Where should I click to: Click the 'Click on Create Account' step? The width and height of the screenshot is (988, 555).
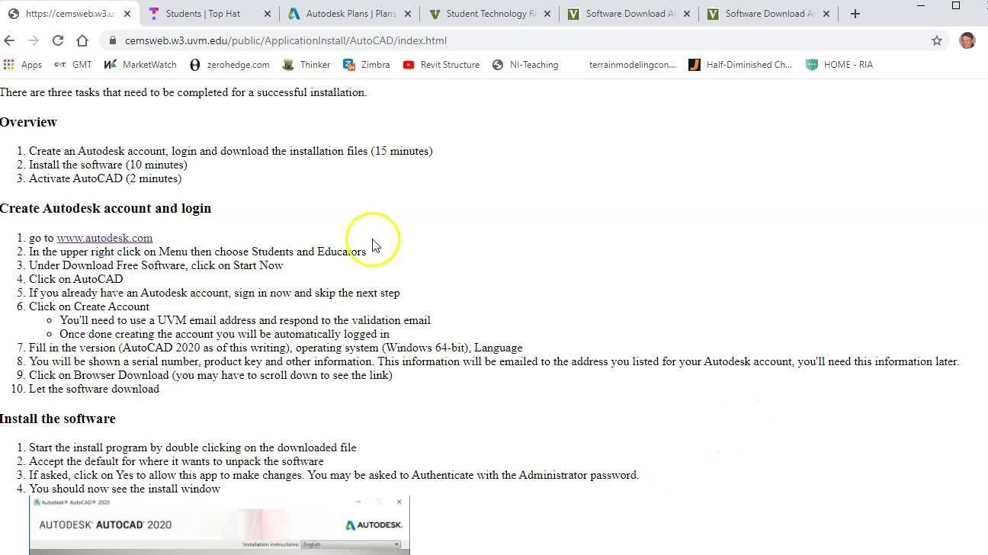pyautogui.click(x=89, y=306)
